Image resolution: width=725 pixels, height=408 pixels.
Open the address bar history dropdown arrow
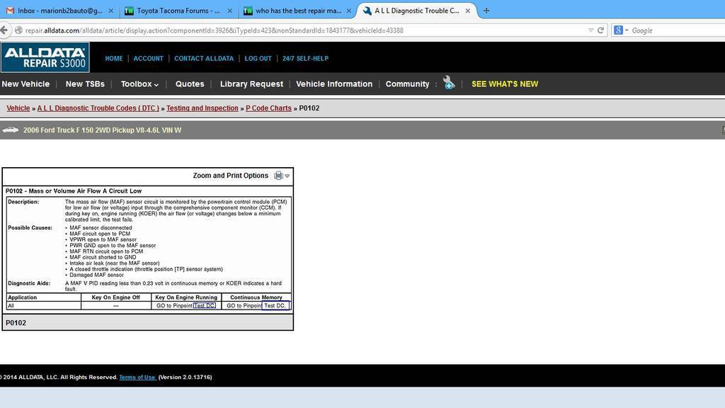[x=590, y=30]
